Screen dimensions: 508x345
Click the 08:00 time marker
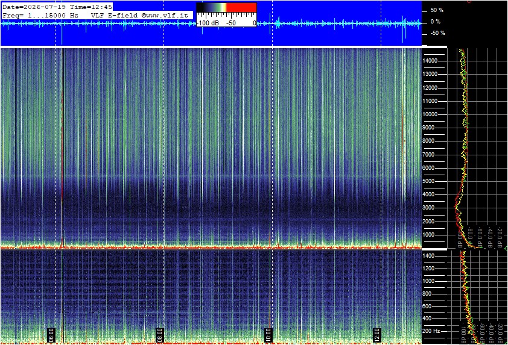159,335
